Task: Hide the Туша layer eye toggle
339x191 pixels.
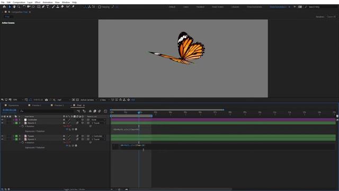Action: 2,136
